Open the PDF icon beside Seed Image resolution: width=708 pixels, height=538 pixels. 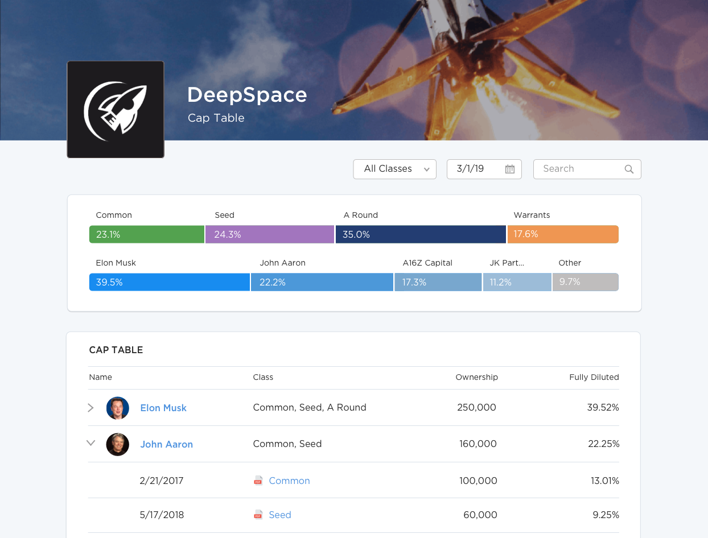tap(258, 515)
